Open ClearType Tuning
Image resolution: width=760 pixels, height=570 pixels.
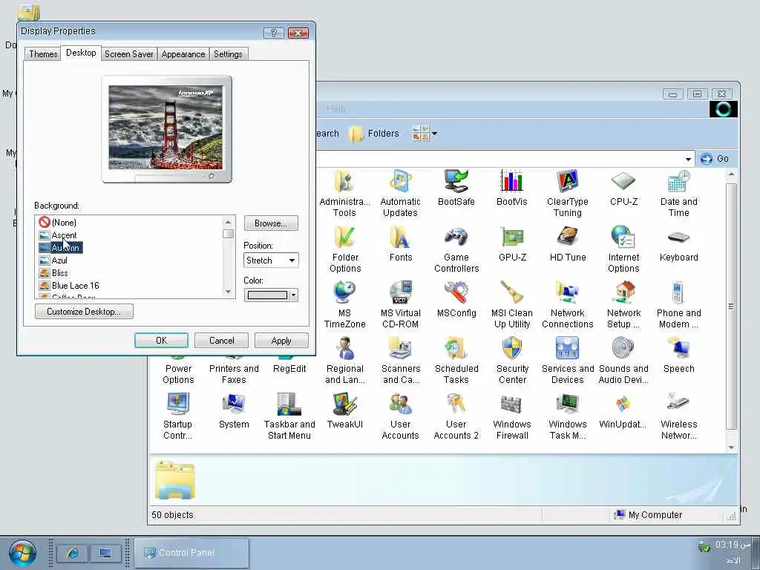pos(568,194)
